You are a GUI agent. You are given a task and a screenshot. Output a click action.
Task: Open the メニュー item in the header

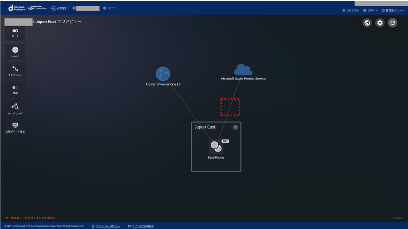coord(111,8)
